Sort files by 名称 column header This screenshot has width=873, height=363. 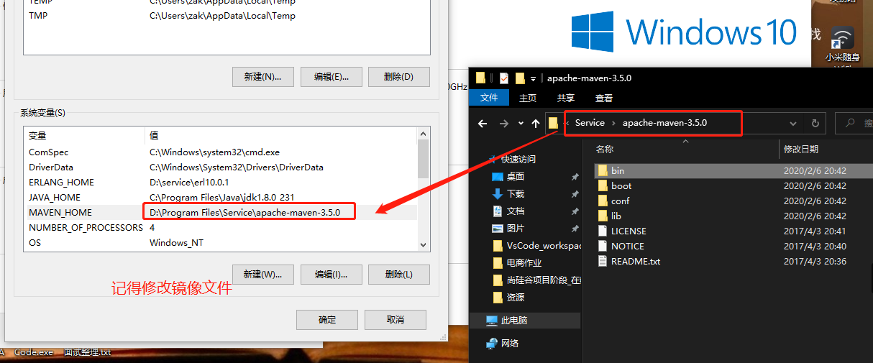coord(605,150)
